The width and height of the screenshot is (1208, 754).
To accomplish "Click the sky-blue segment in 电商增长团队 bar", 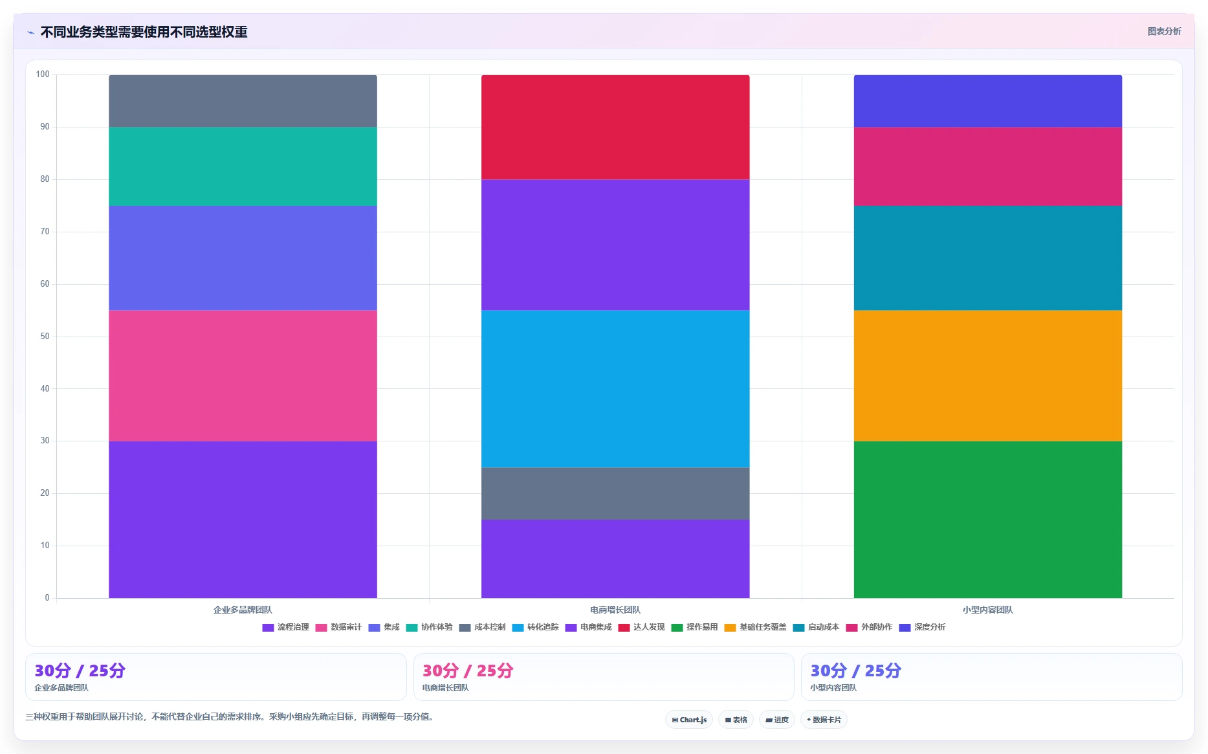I will coord(615,388).
